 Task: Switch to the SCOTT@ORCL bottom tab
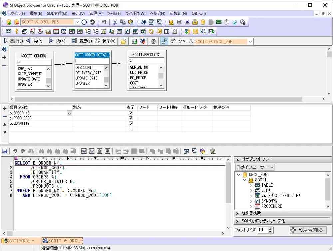coord(21,241)
